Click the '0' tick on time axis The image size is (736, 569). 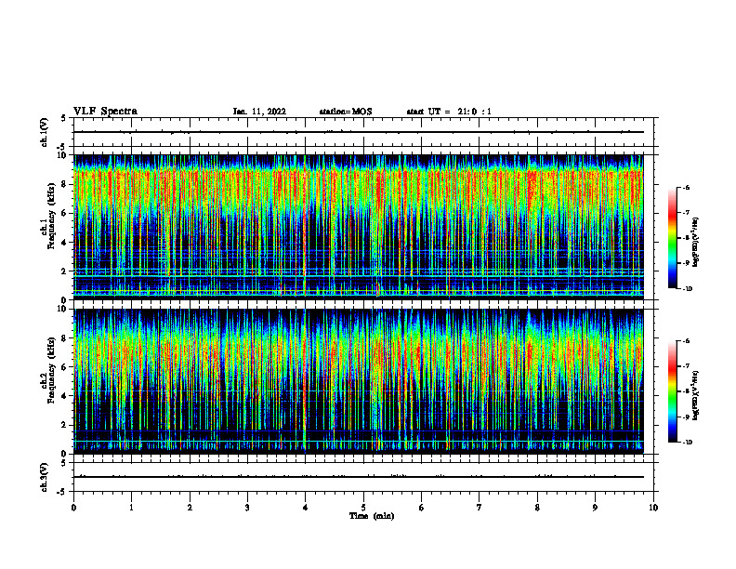pos(73,508)
